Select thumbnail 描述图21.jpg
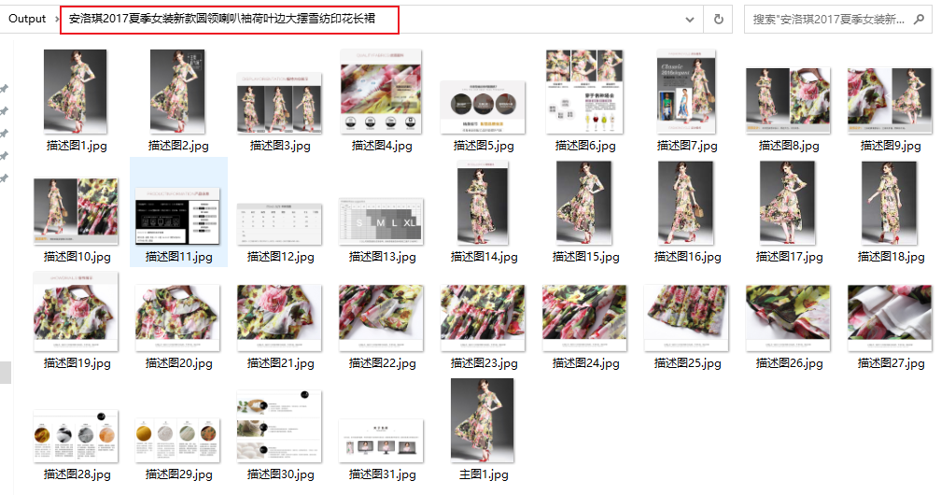Viewport: 941px width, 495px height. click(x=279, y=318)
